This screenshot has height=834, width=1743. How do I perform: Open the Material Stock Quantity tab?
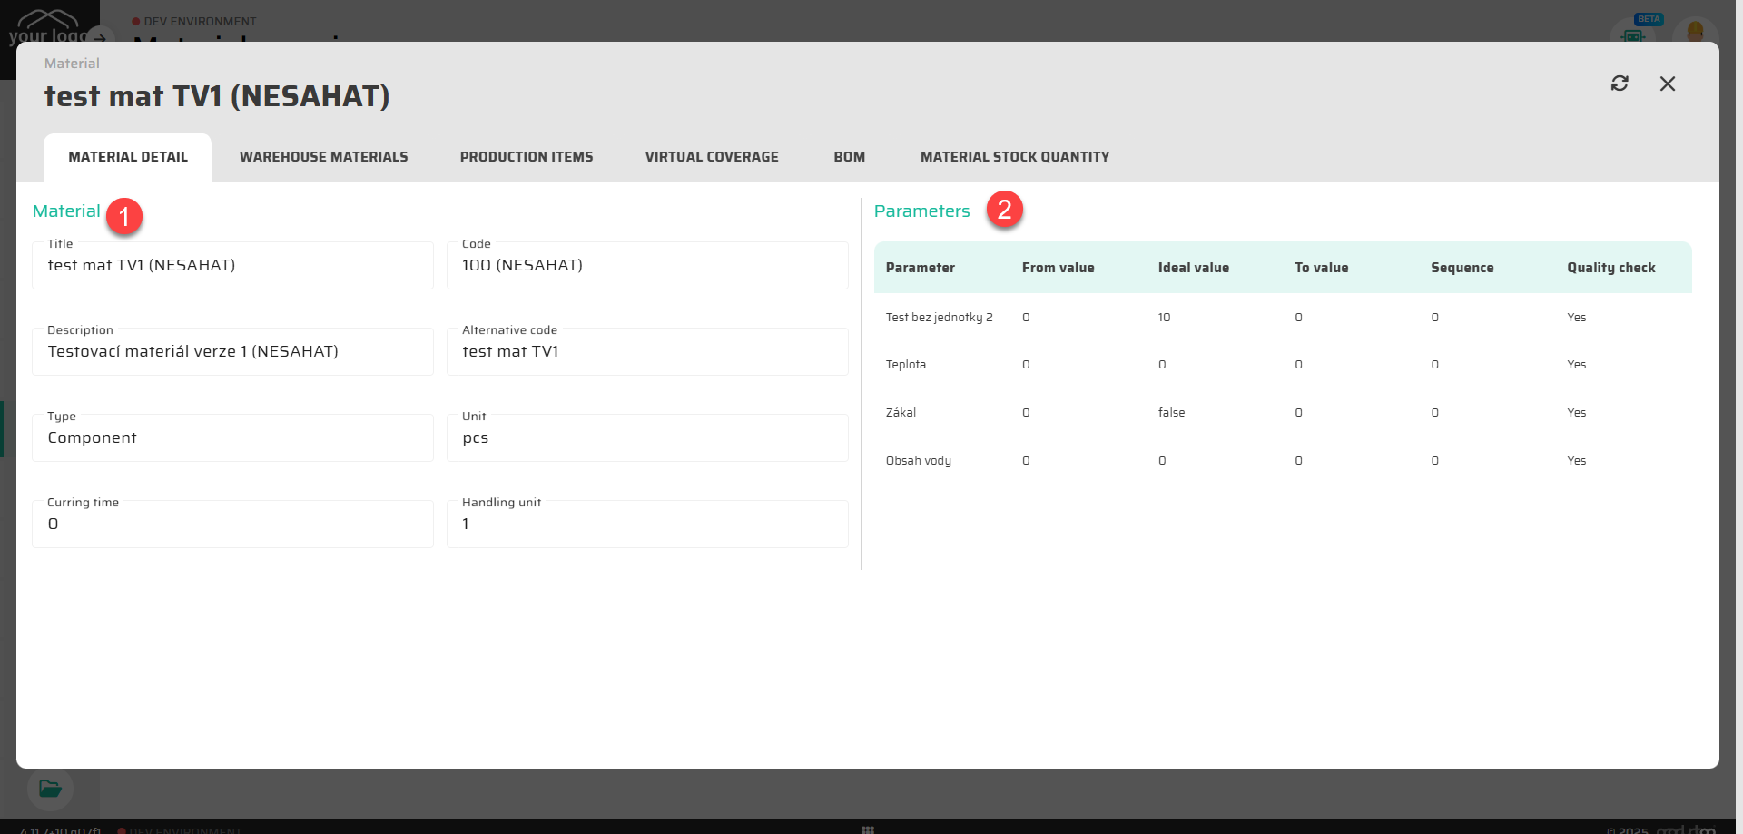click(x=1014, y=157)
